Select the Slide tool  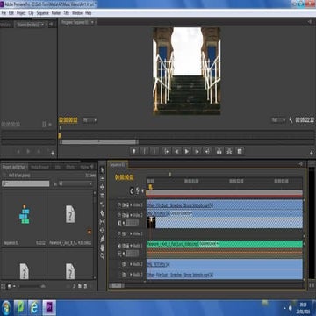pyautogui.click(x=103, y=230)
